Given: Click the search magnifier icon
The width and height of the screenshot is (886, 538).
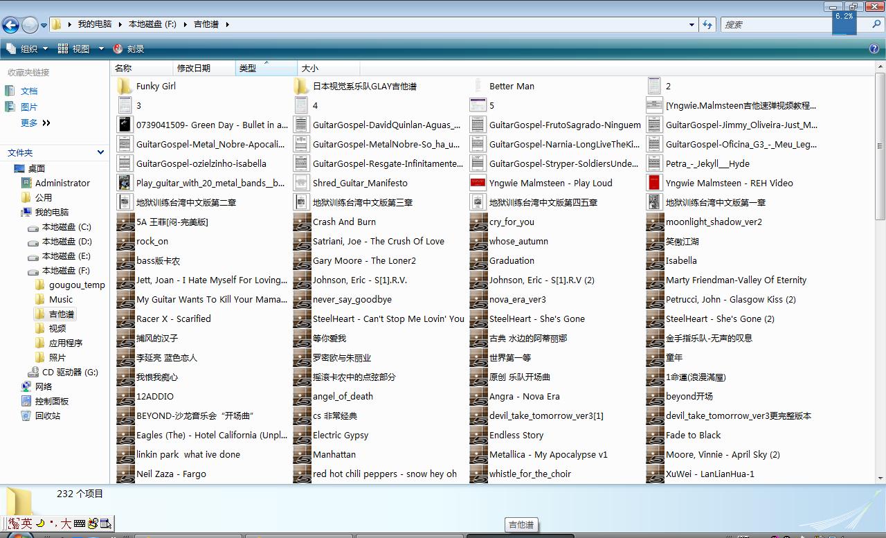Looking at the screenshot, I should pos(876,24).
